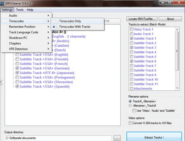
Task: Uncheck Subtitle Track <SSA> (German) checkbox
Action: (17, 68)
